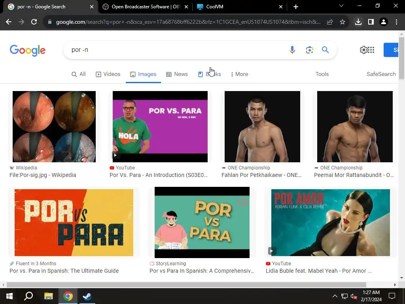Click the address bar URL
This screenshot has width=405, height=304.
pyautogui.click(x=188, y=22)
